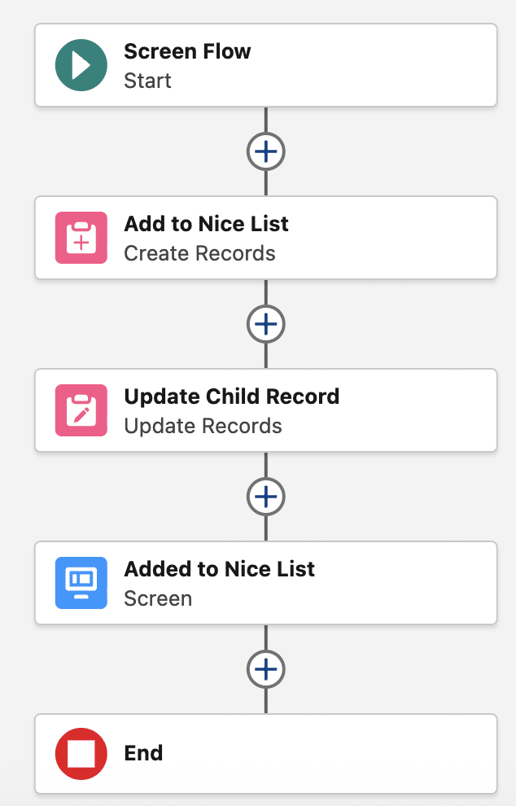Click the blue Screen element icon
516x806 pixels.
pos(81,583)
